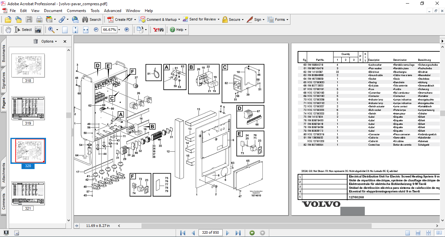
Task: Click Fit Width toolbar icon
Action: click(x=86, y=30)
